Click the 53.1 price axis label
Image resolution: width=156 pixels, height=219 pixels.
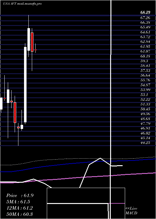tap(144, 94)
